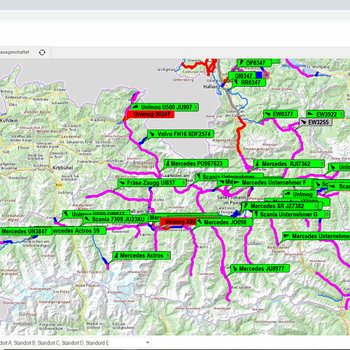Select the Mercedes JO098 vehicle label
Viewport: 350px width, 350px height.
225,222
